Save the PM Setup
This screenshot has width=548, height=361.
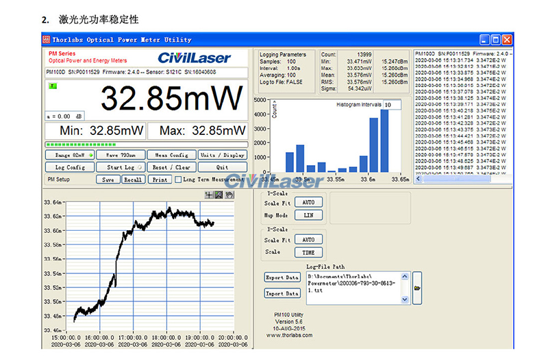[108, 179]
